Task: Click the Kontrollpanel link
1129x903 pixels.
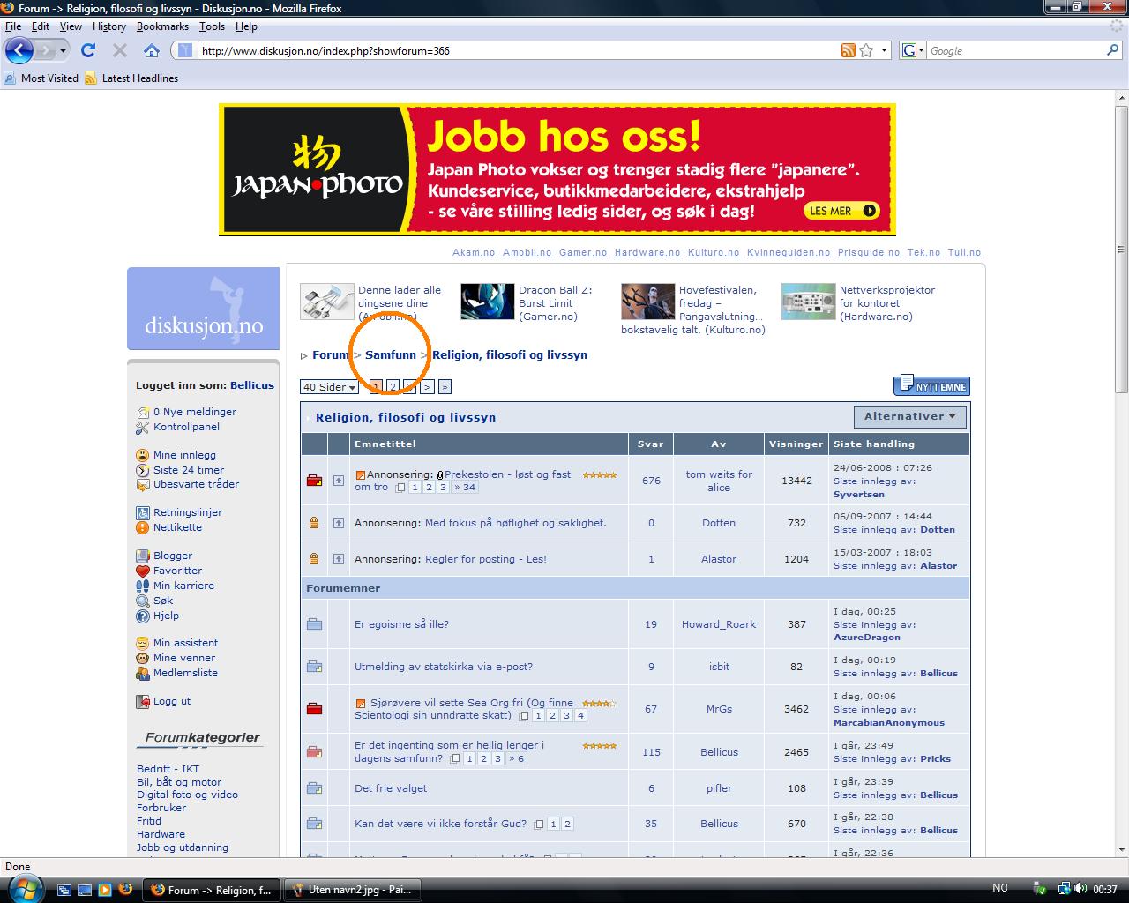Action: [x=186, y=427]
